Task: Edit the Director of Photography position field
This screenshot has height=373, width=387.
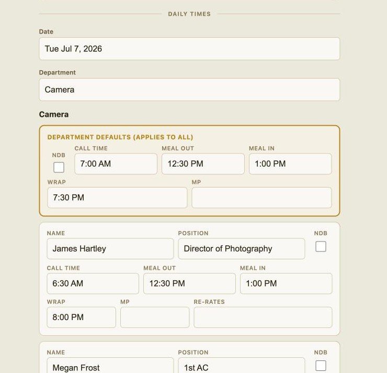Action: 242,249
